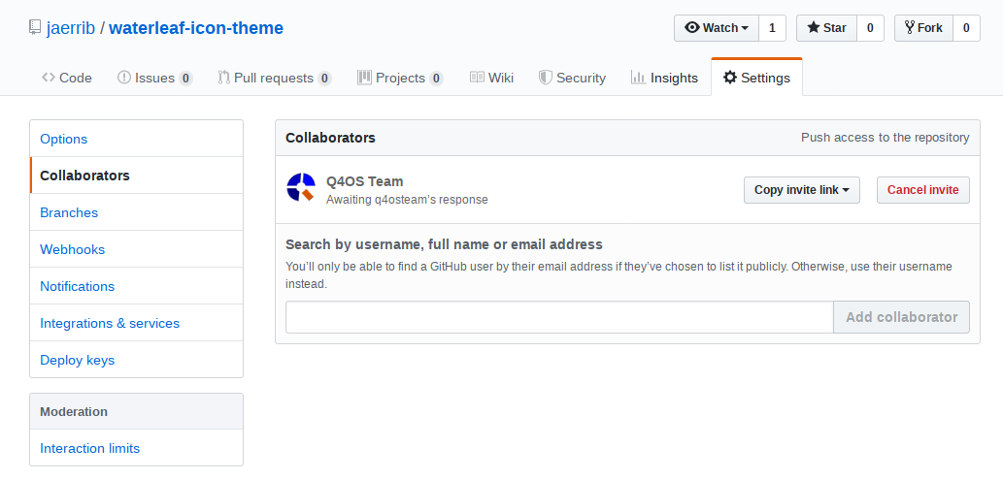The width and height of the screenshot is (1003, 480).
Task: Open the waterleaf-icon-theme repository link
Action: tap(196, 28)
